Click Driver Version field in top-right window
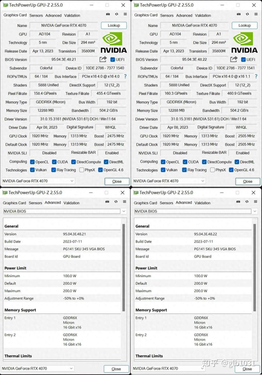262x375 pixels. click(x=209, y=119)
